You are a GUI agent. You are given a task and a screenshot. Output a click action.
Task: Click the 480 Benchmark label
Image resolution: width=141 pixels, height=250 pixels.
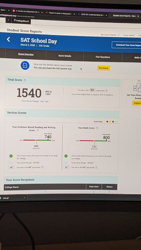(36, 147)
